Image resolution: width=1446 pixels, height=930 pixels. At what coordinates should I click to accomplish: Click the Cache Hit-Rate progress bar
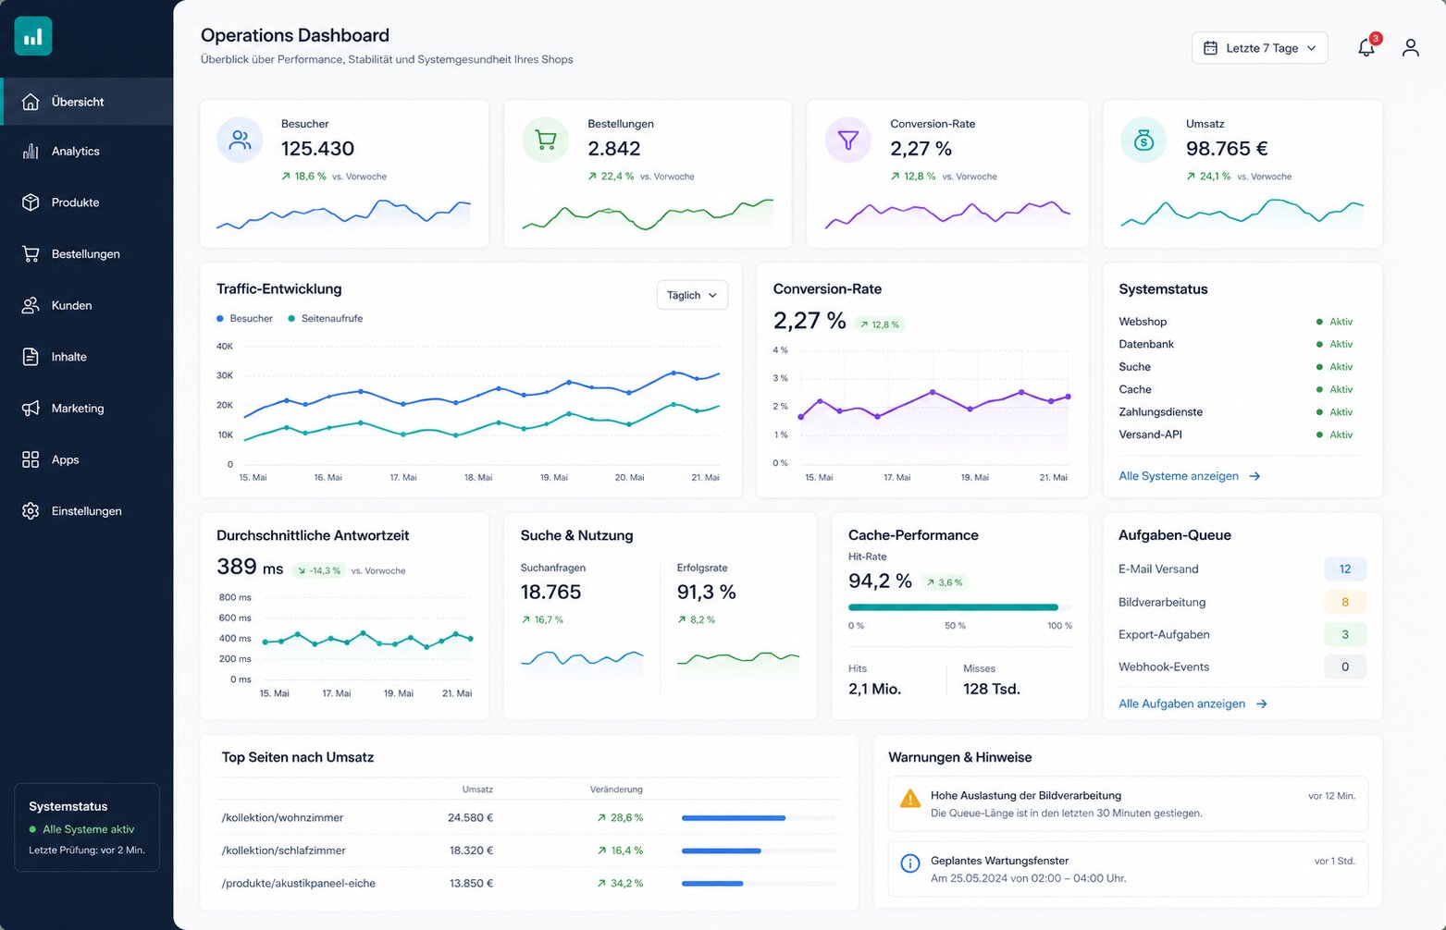(x=960, y=607)
